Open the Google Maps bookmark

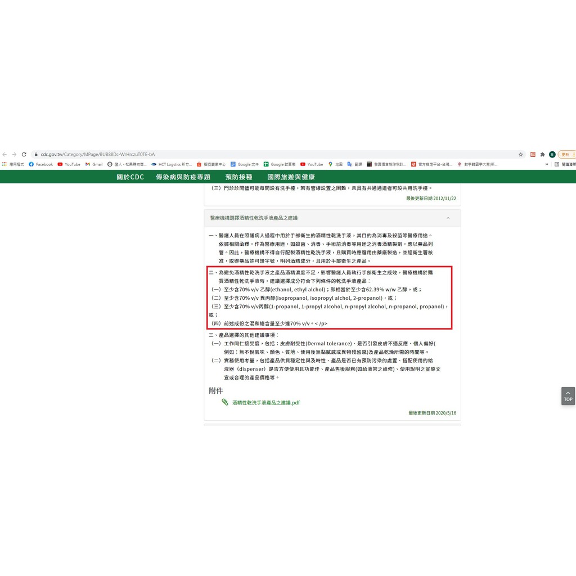[x=335, y=164]
